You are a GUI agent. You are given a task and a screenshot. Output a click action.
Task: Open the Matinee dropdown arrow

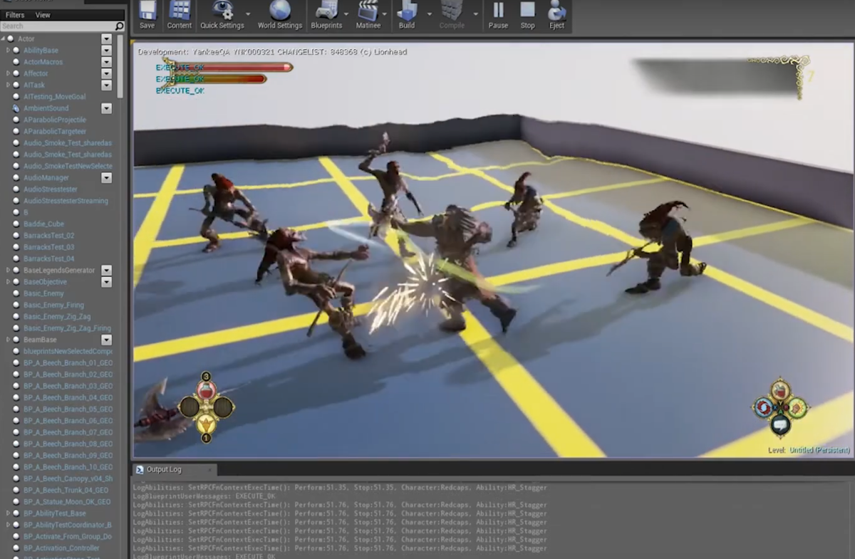click(385, 13)
